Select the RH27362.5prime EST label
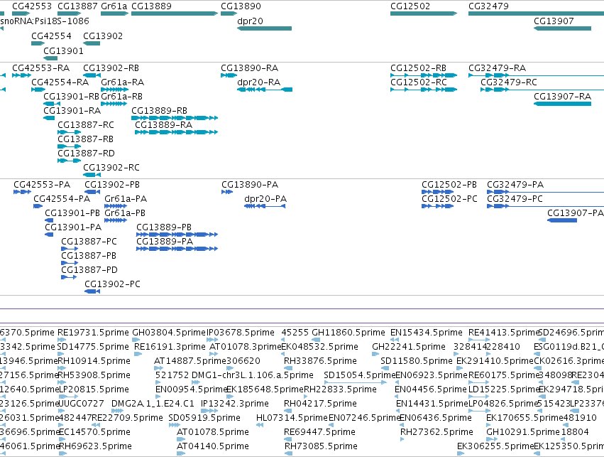 436,433
